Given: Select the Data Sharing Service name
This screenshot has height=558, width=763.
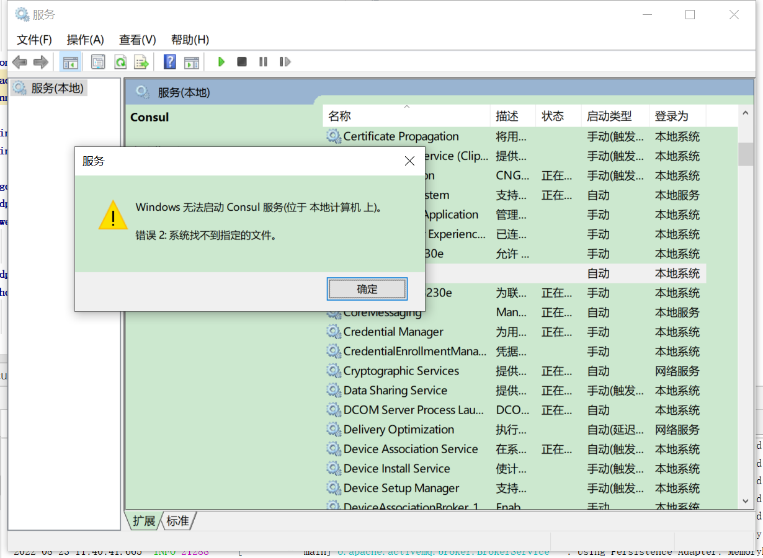Looking at the screenshot, I should 395,391.
